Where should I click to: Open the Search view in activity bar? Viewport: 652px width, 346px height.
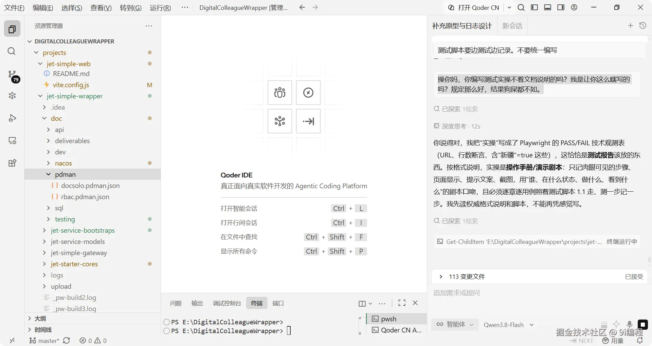(x=12, y=51)
